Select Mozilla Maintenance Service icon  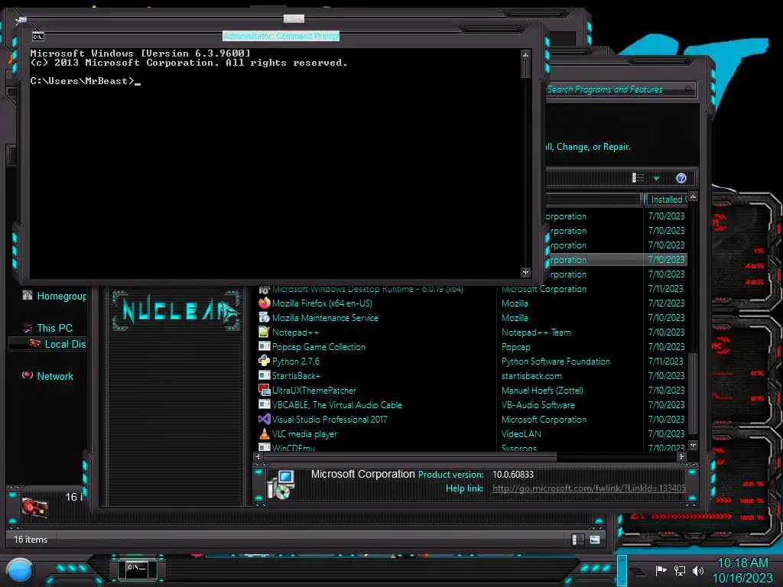pos(264,317)
